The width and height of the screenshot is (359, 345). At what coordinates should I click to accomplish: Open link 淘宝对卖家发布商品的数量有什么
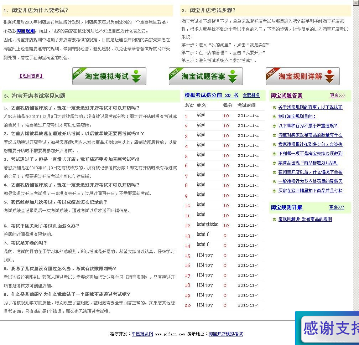coord(310,135)
